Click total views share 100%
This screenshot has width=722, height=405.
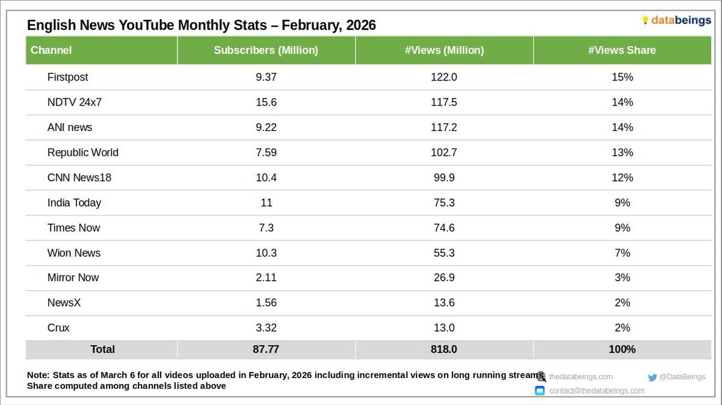(622, 349)
